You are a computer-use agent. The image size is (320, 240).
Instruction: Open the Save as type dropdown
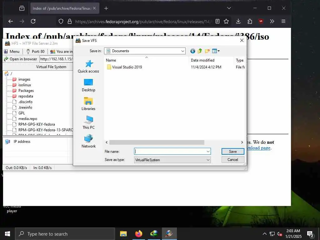click(172, 160)
